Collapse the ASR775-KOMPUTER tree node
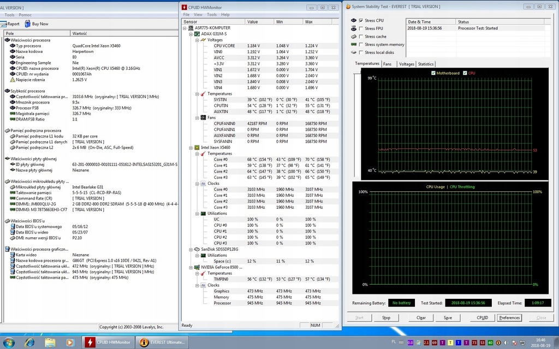The width and height of the screenshot is (559, 349). 185,27
